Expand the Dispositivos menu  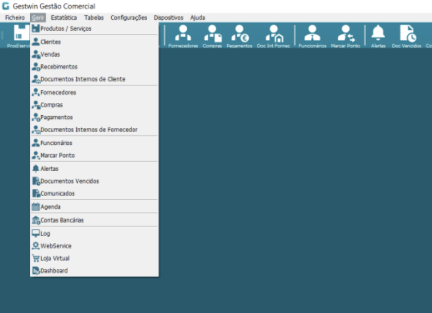(x=169, y=18)
